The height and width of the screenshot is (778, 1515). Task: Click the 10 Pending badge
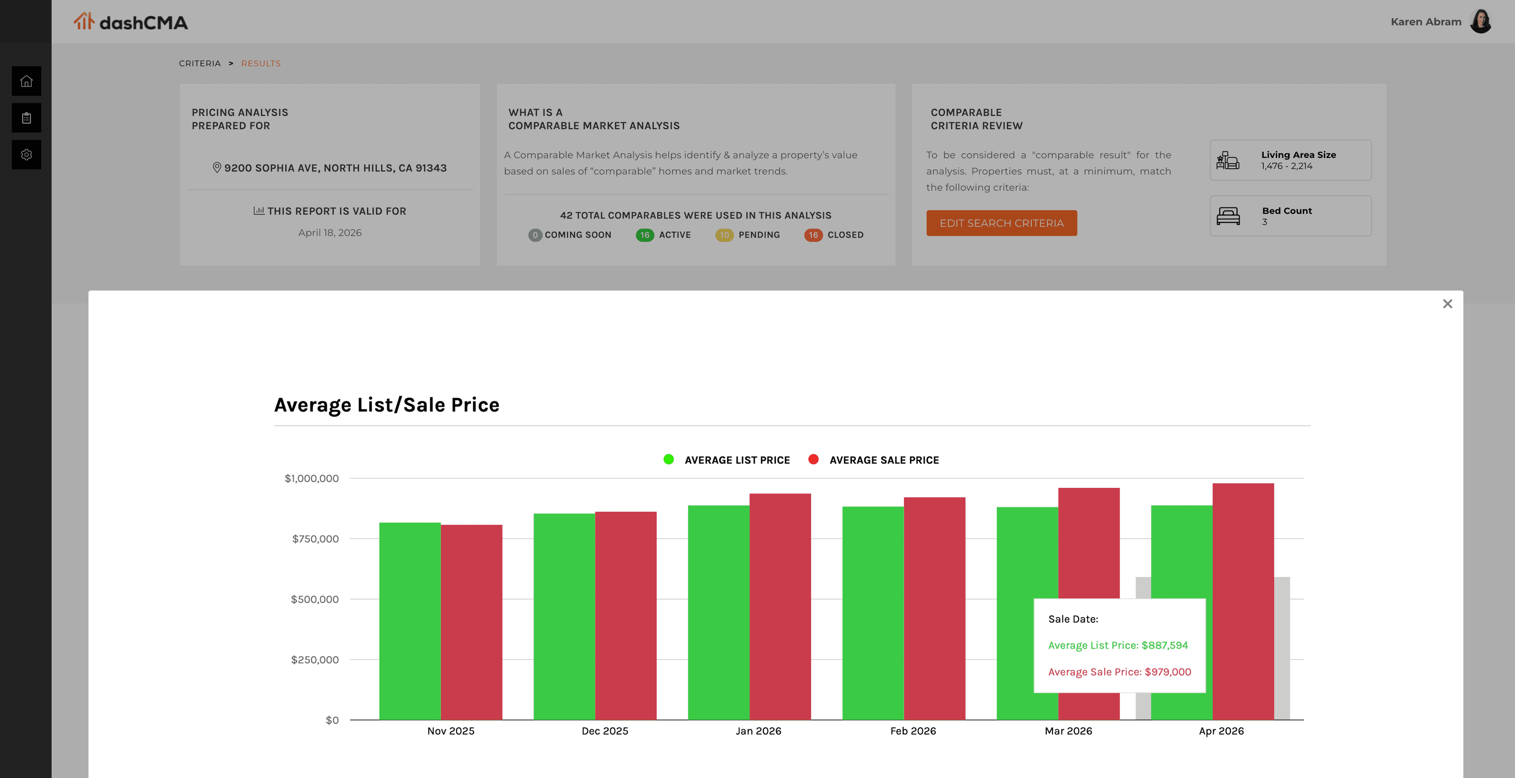(724, 235)
